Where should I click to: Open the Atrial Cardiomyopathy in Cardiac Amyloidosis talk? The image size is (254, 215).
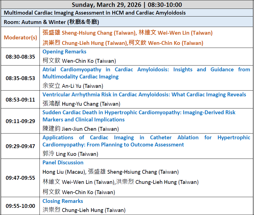click(x=146, y=73)
